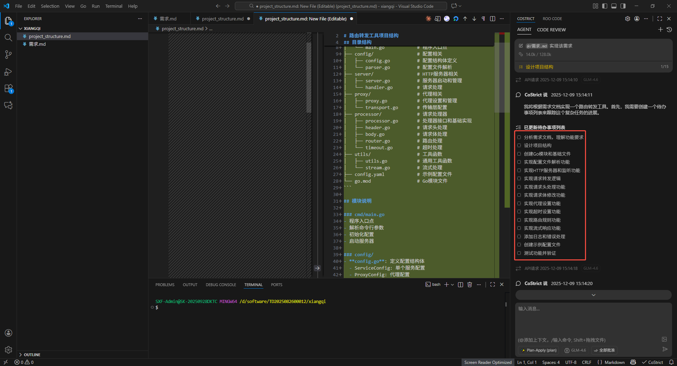This screenshot has height=366, width=677.
Task: Open the Plan-Apply mode dropdown
Action: [x=539, y=350]
